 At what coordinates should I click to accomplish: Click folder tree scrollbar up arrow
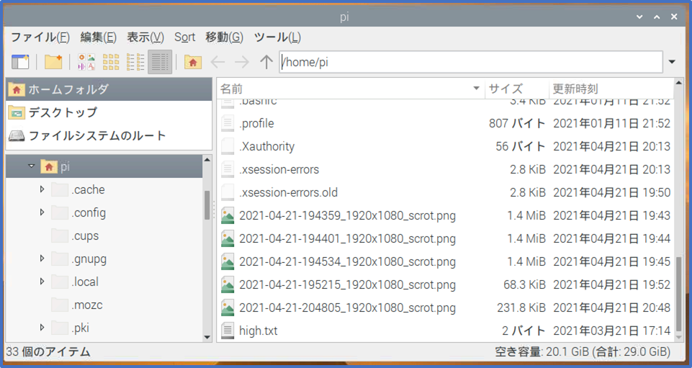point(207,160)
